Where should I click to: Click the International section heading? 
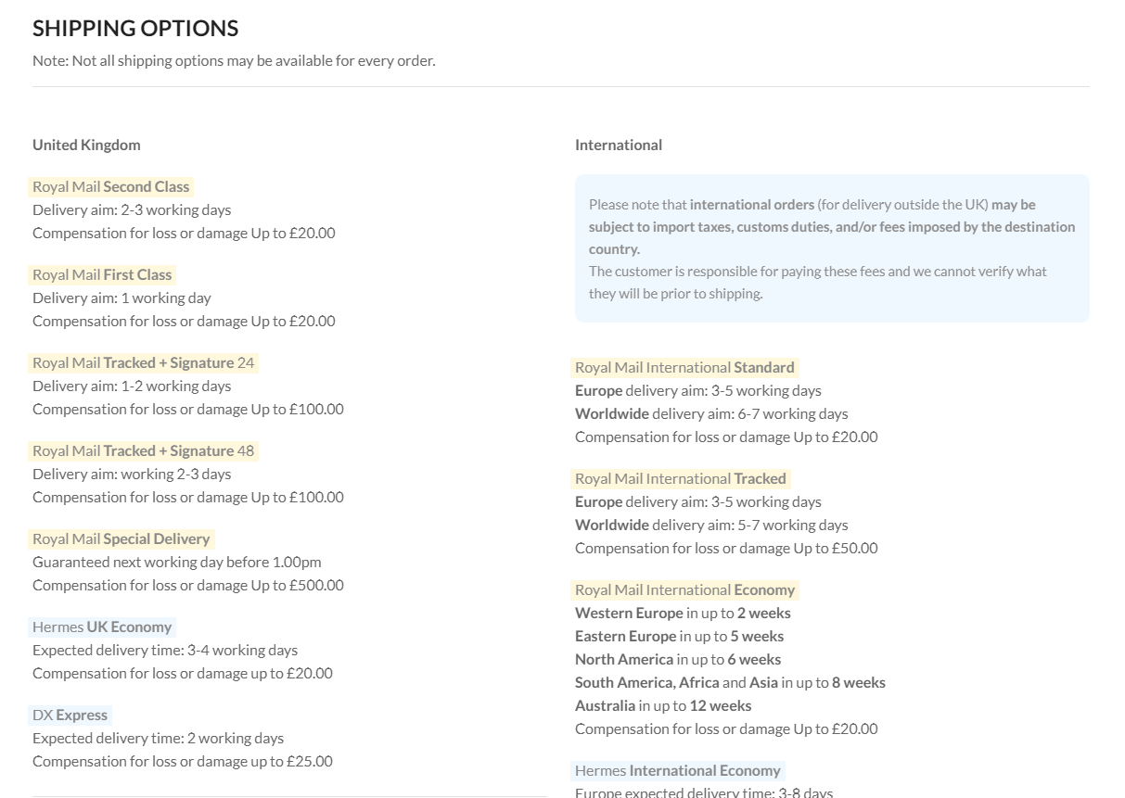pos(619,145)
